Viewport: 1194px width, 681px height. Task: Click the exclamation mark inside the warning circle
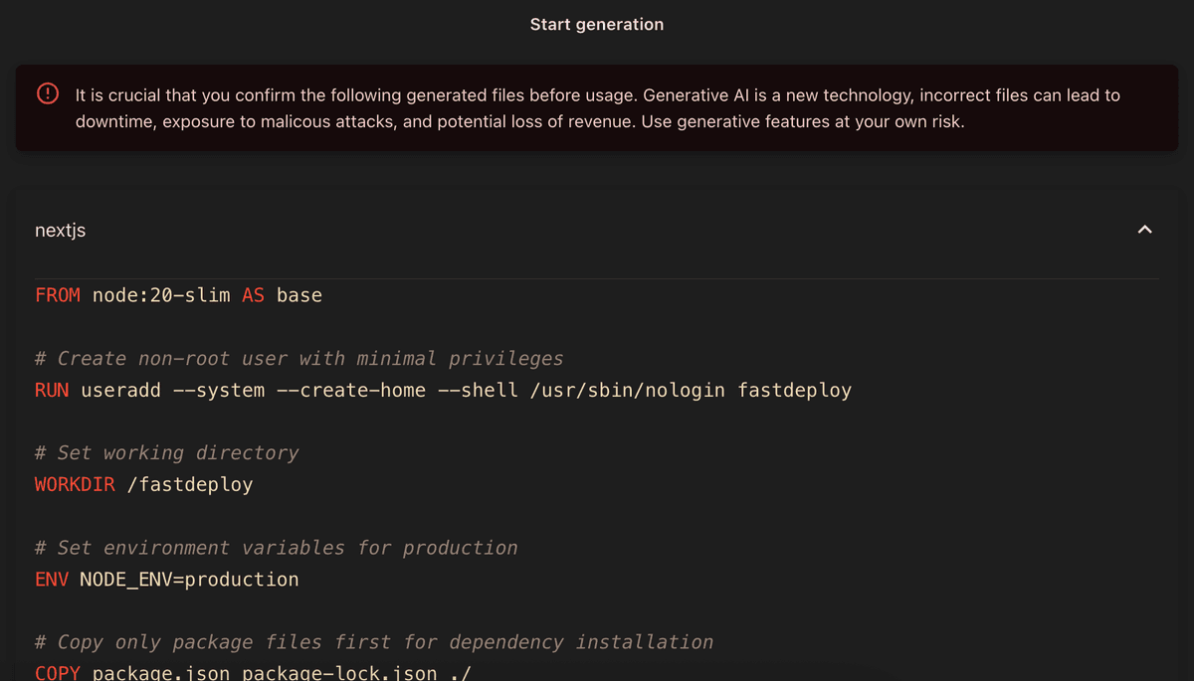(x=47, y=93)
